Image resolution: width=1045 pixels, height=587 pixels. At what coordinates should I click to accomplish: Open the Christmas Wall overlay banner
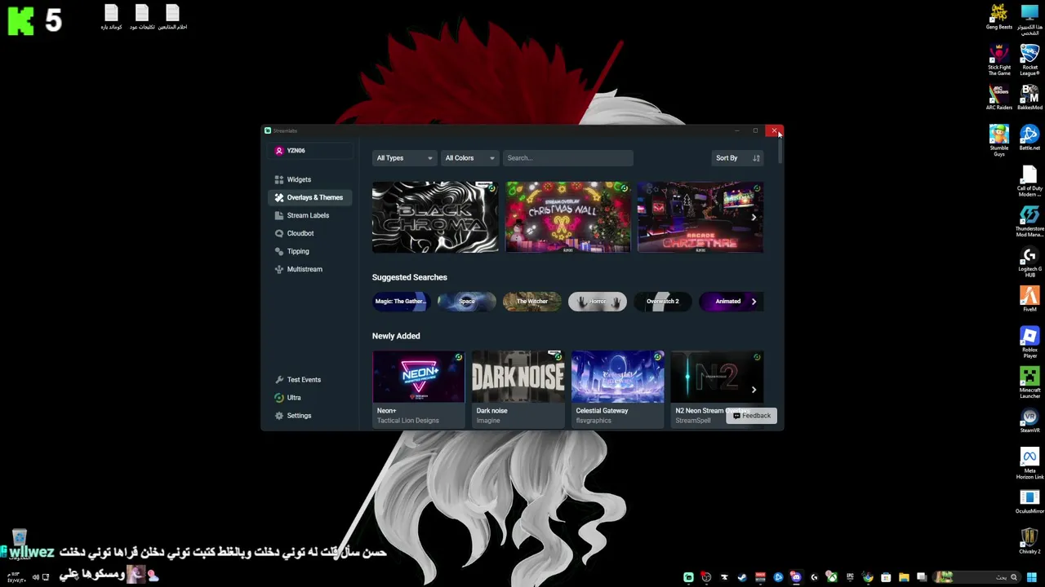(568, 217)
